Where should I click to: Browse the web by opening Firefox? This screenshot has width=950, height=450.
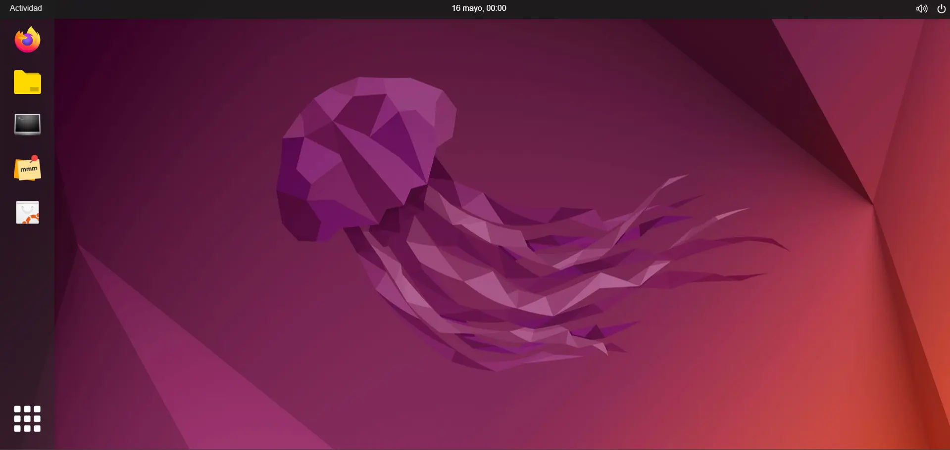(x=27, y=40)
